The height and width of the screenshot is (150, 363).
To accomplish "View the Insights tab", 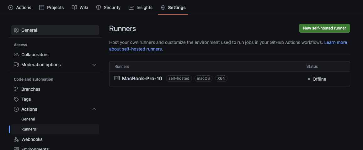I will (141, 8).
